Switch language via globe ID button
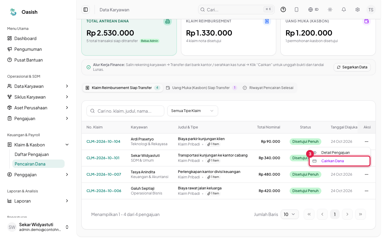The image size is (383, 239). 313,10
